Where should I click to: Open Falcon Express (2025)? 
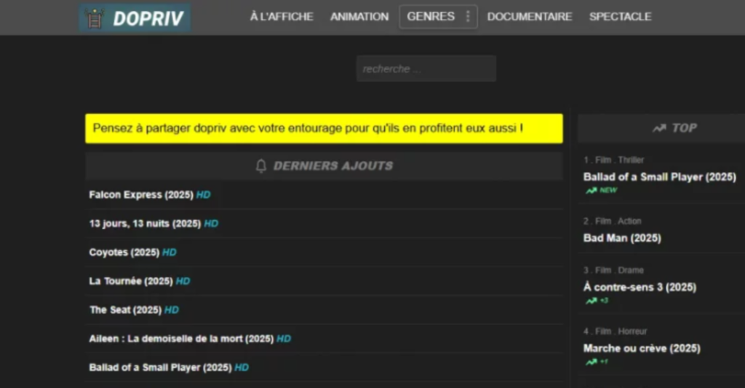[x=141, y=195]
